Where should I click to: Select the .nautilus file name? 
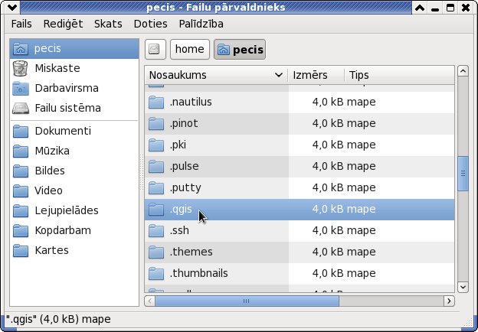pyautogui.click(x=191, y=102)
